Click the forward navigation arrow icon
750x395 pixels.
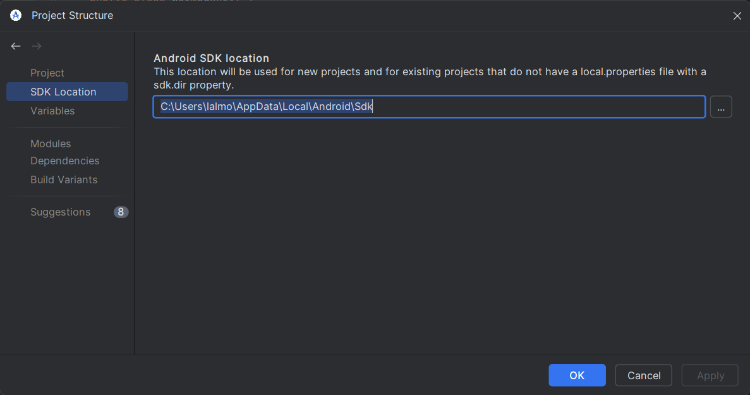click(37, 46)
